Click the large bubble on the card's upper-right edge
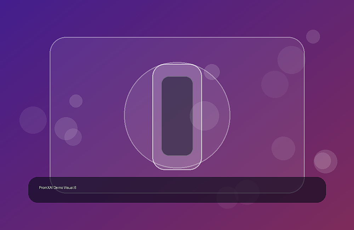Viewport: 354px width, 230px height. [291, 60]
